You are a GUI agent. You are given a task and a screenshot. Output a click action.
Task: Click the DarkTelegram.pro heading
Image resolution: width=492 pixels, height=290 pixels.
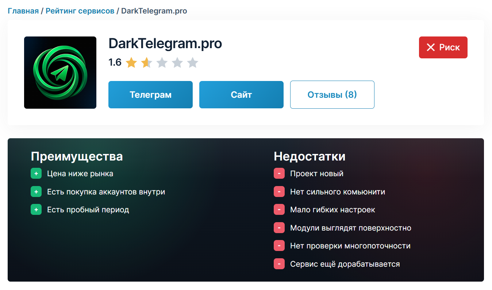point(165,44)
